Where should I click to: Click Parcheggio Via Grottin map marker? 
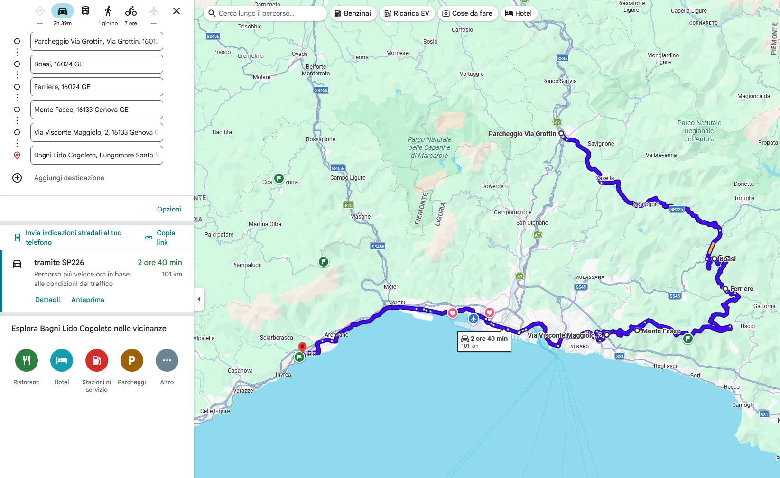click(x=561, y=134)
